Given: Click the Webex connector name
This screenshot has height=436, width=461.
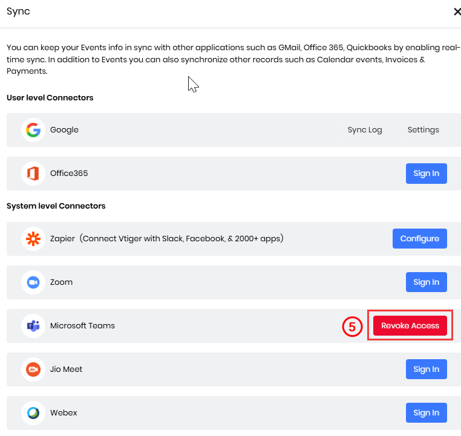Looking at the screenshot, I should pyautogui.click(x=64, y=413).
